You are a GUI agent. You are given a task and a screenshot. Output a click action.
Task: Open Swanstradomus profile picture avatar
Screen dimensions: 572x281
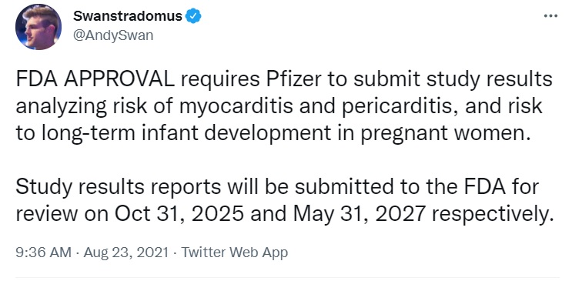[x=38, y=27]
